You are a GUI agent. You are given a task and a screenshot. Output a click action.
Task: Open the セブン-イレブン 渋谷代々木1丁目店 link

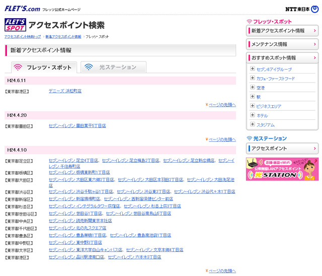tap(205, 191)
